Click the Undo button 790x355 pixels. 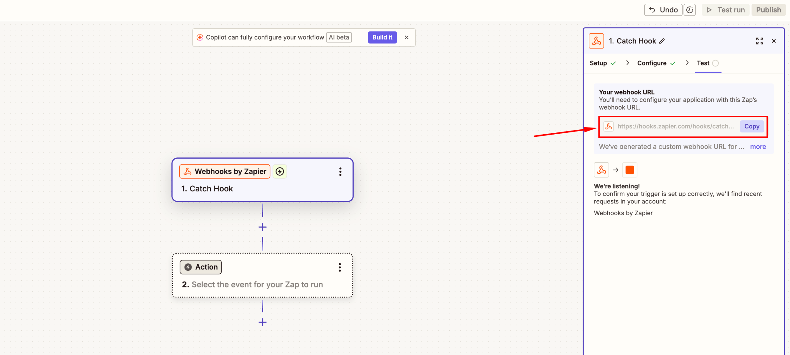[x=663, y=10]
